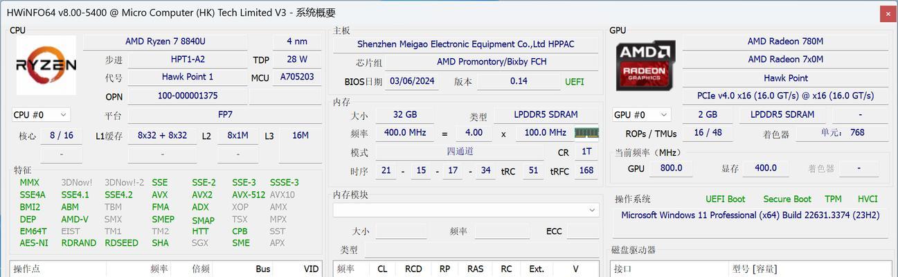
Task: Click the AMD-V feature label
Action: click(75, 219)
